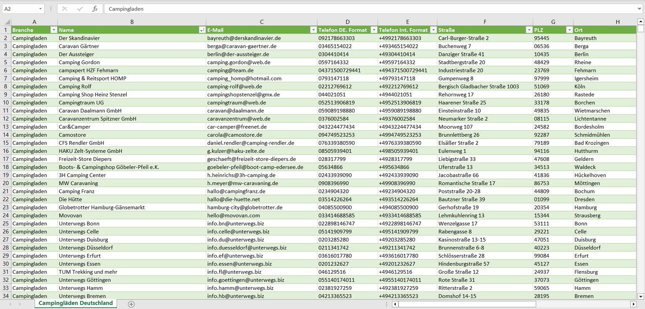
Task: Open the Branche column filter dropdown
Action: pyautogui.click(x=54, y=30)
